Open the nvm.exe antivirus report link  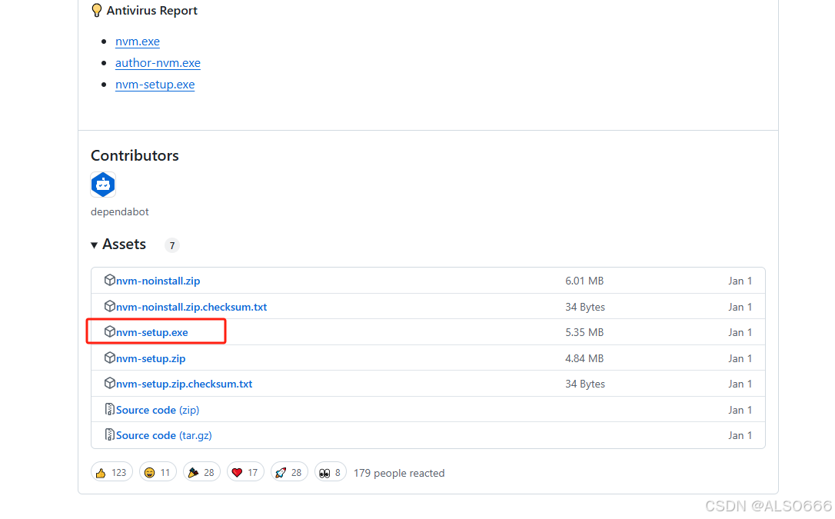pyautogui.click(x=138, y=42)
